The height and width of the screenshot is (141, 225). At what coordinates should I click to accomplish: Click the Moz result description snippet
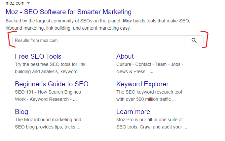tap(98, 24)
